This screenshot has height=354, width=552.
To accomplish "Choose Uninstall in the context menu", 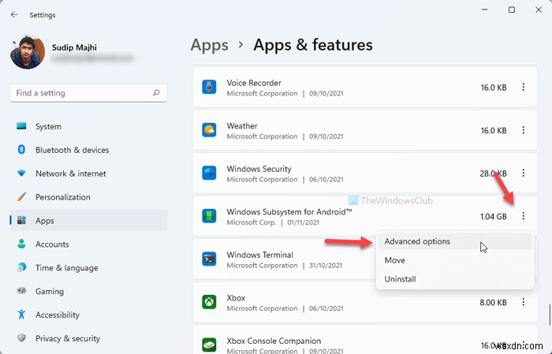I will 400,279.
